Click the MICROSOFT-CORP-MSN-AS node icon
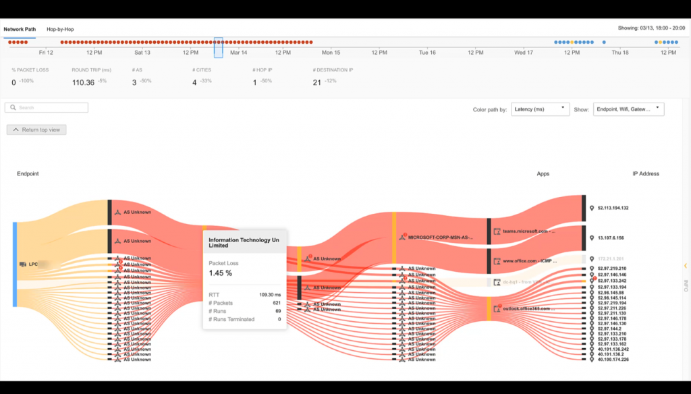The width and height of the screenshot is (691, 394). [x=402, y=237]
